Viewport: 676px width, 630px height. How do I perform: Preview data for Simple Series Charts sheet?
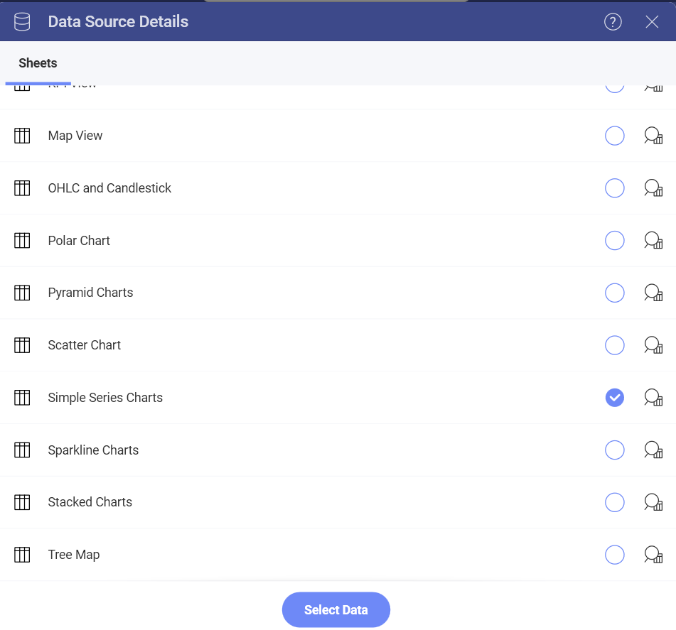pyautogui.click(x=653, y=397)
